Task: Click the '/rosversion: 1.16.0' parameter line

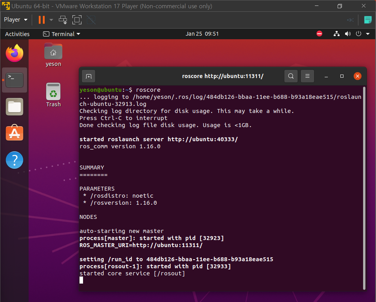Action: point(120,203)
